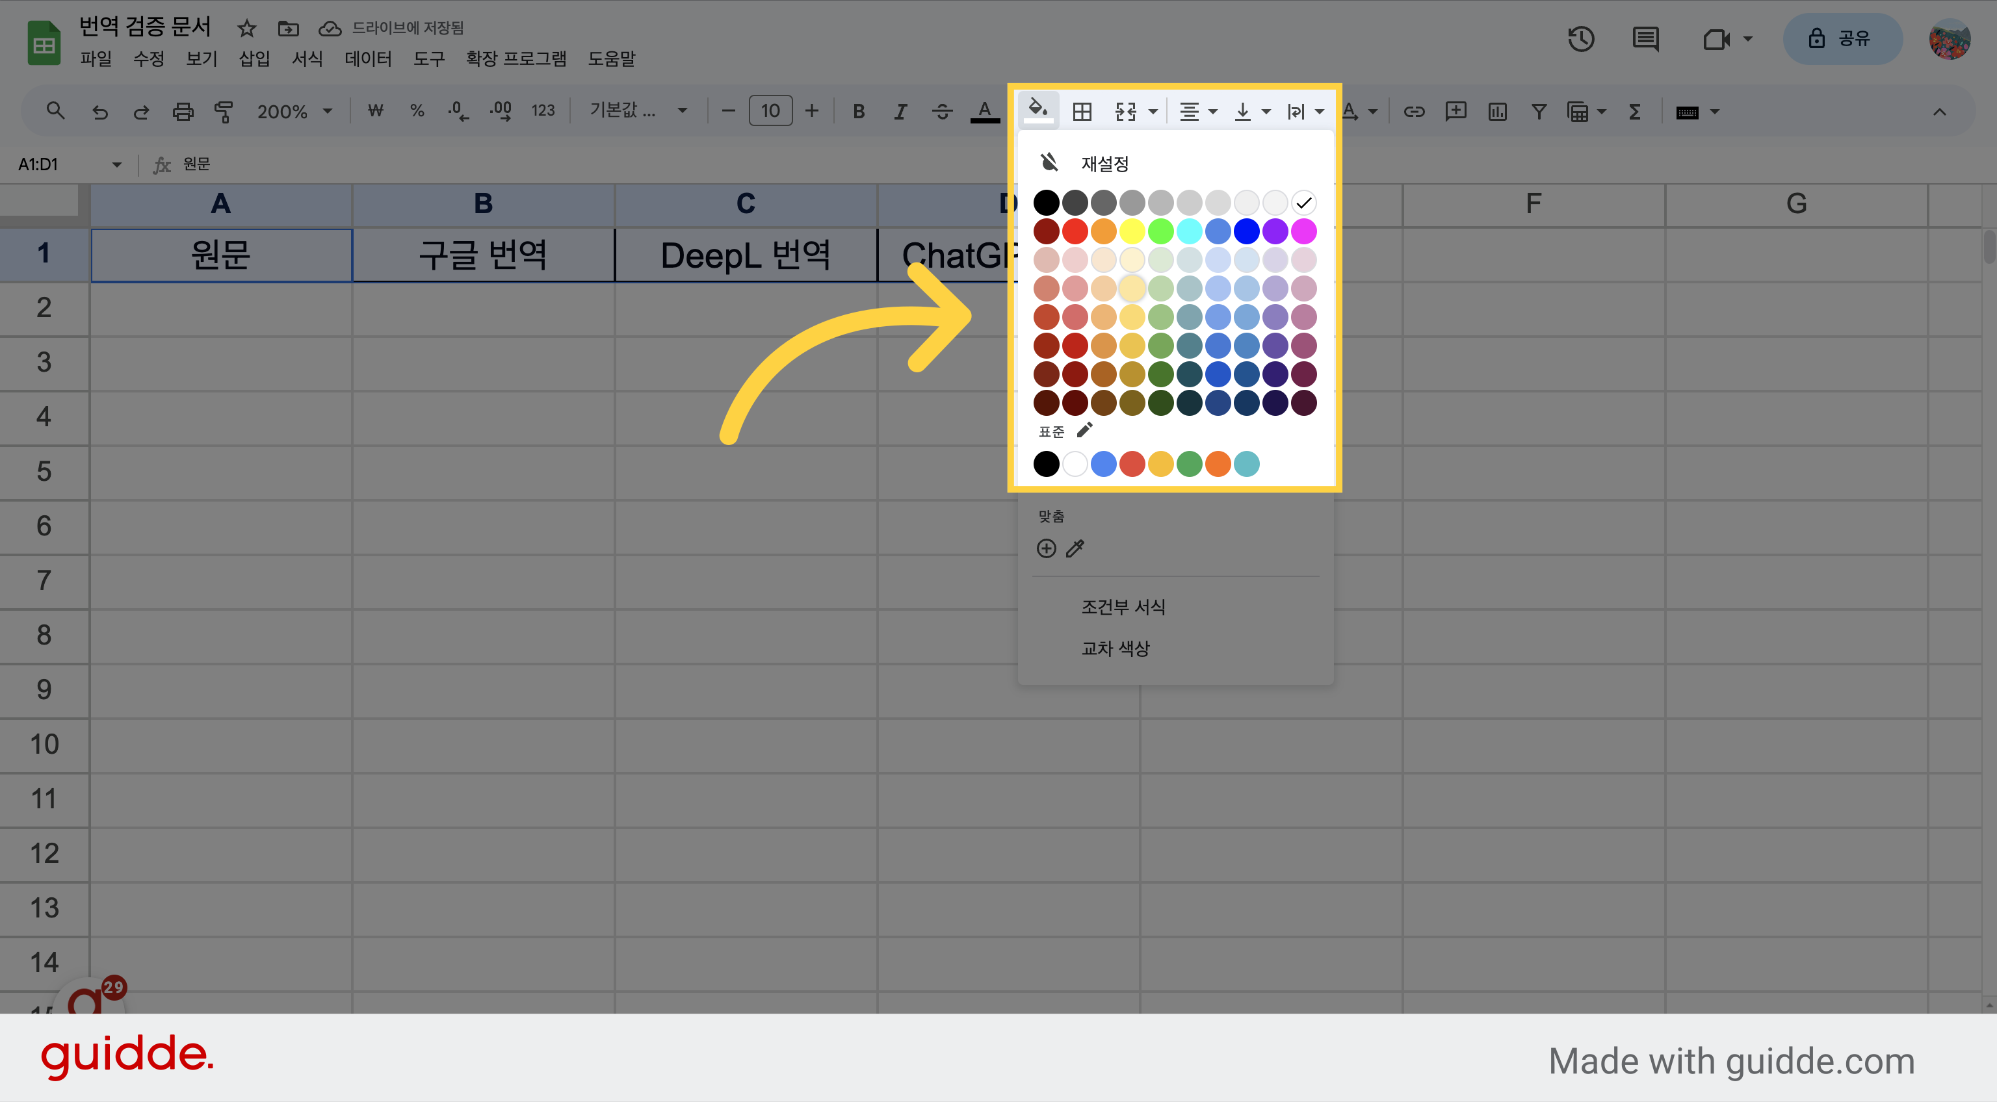The width and height of the screenshot is (1997, 1102).
Task: Select the black swatch in the grayscale row
Action: 1046,203
